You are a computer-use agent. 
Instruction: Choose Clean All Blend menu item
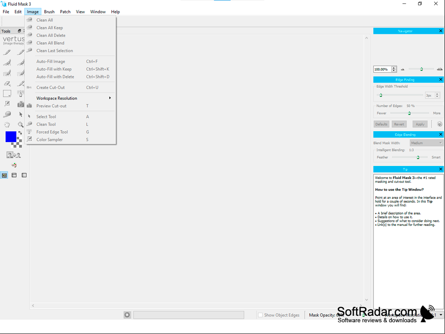71,43
